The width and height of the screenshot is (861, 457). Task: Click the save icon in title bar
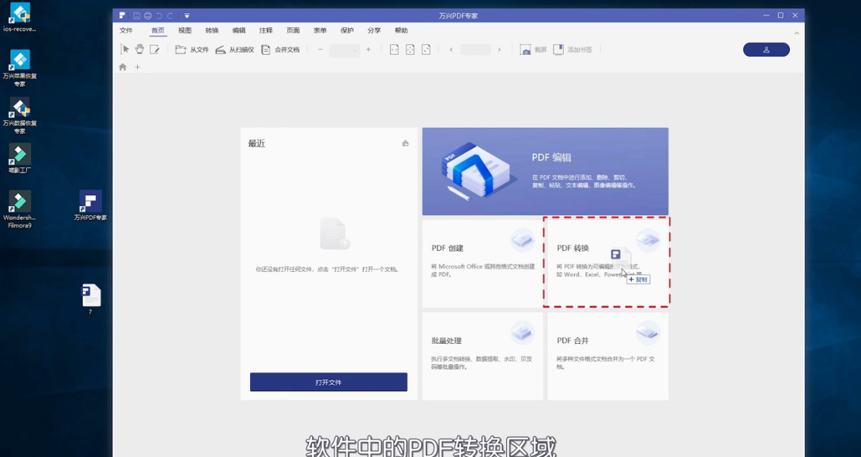[137, 15]
